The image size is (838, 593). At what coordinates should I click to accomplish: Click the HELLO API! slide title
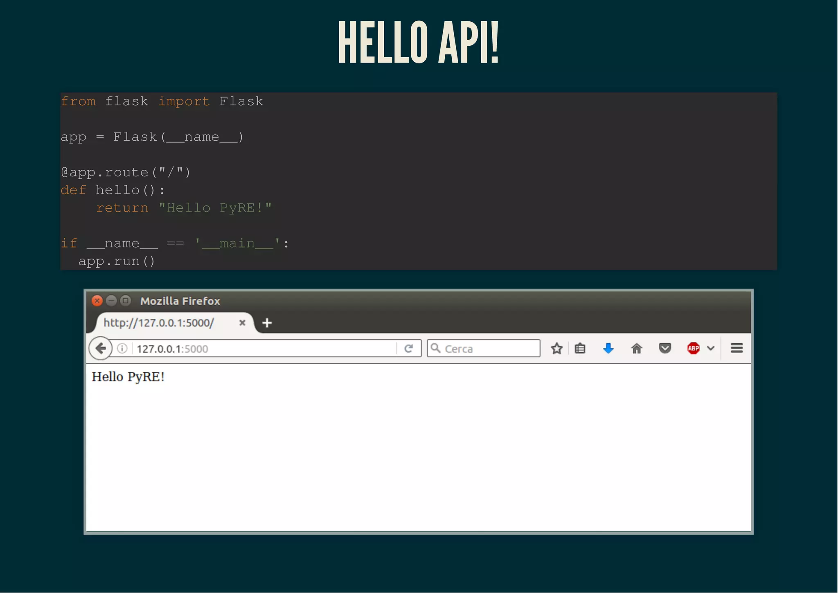[419, 43]
